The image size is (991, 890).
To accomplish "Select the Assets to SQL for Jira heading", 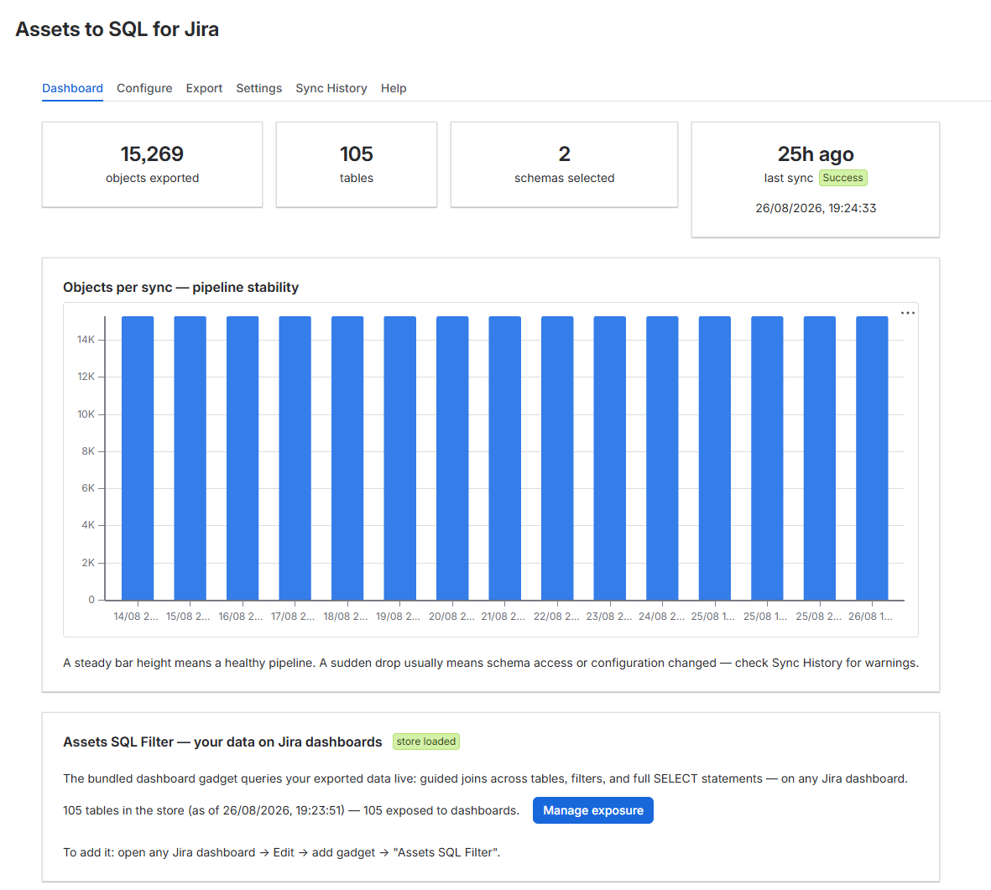I will pos(117,29).
